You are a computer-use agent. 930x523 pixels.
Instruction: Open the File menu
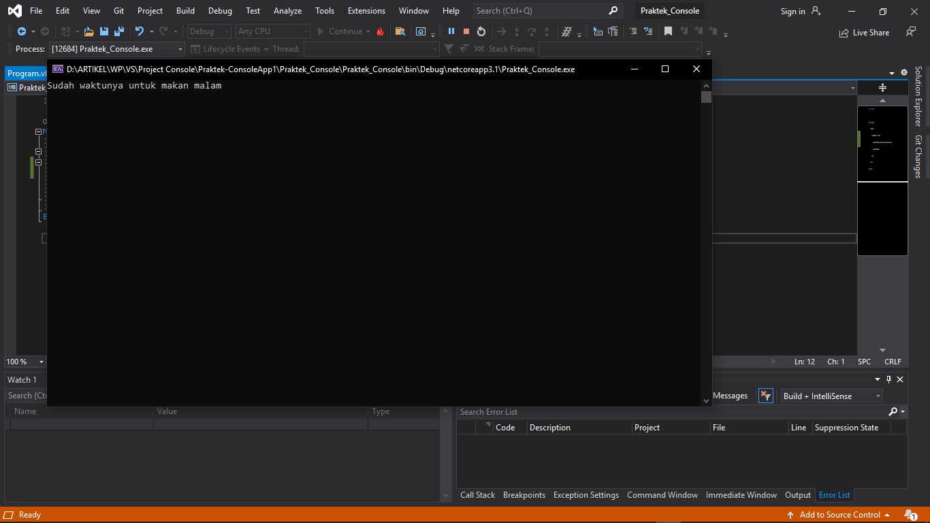36,11
